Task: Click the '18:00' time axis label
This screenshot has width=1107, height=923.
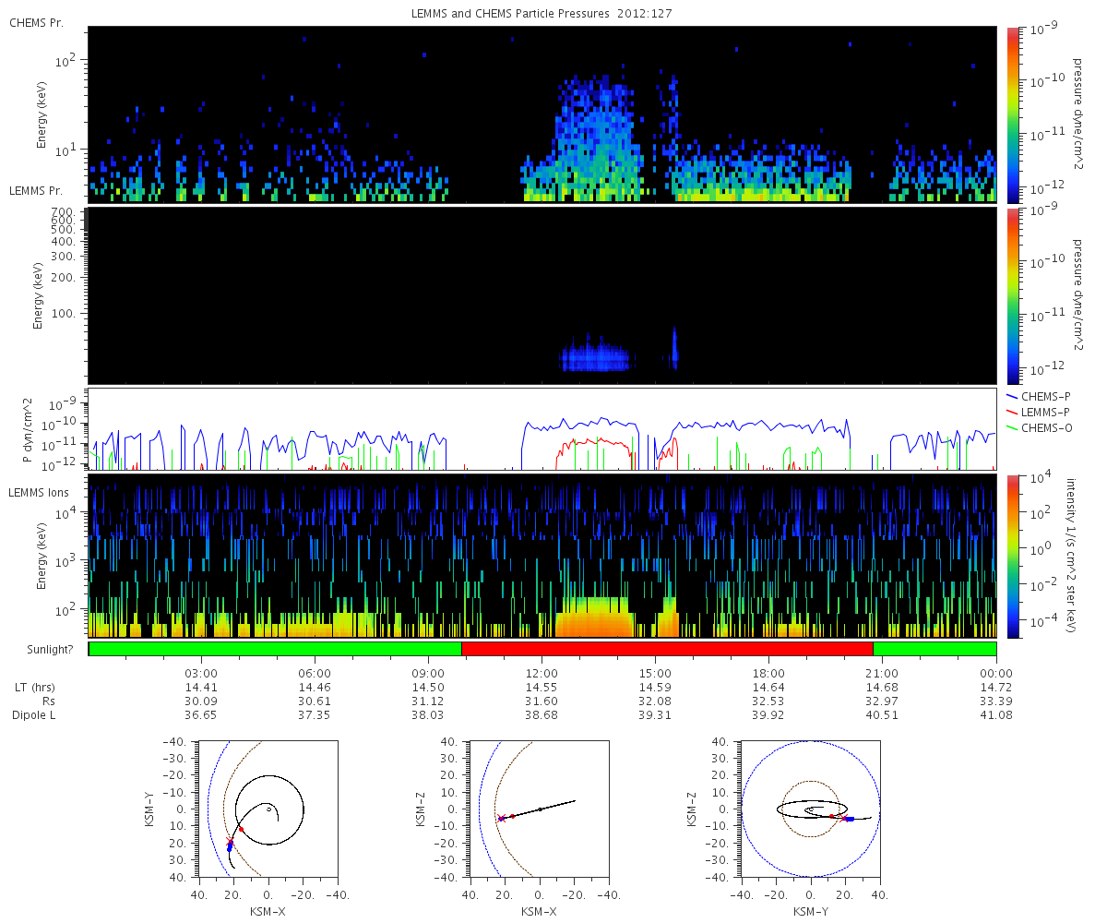Action: coord(768,673)
